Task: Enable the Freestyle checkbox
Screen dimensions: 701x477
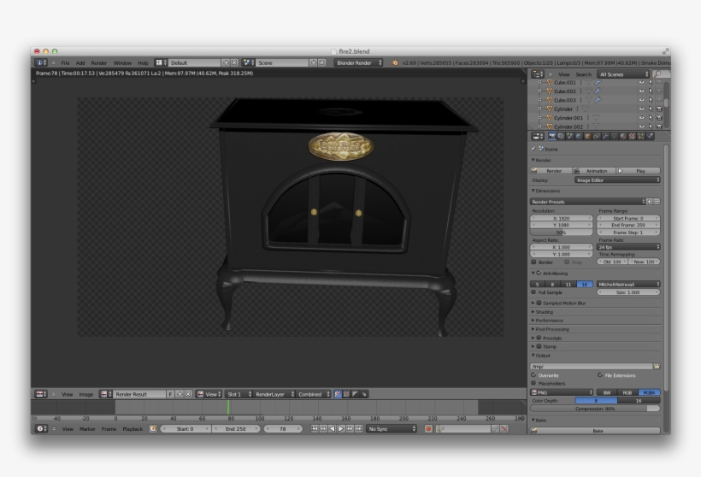Action: pos(539,338)
